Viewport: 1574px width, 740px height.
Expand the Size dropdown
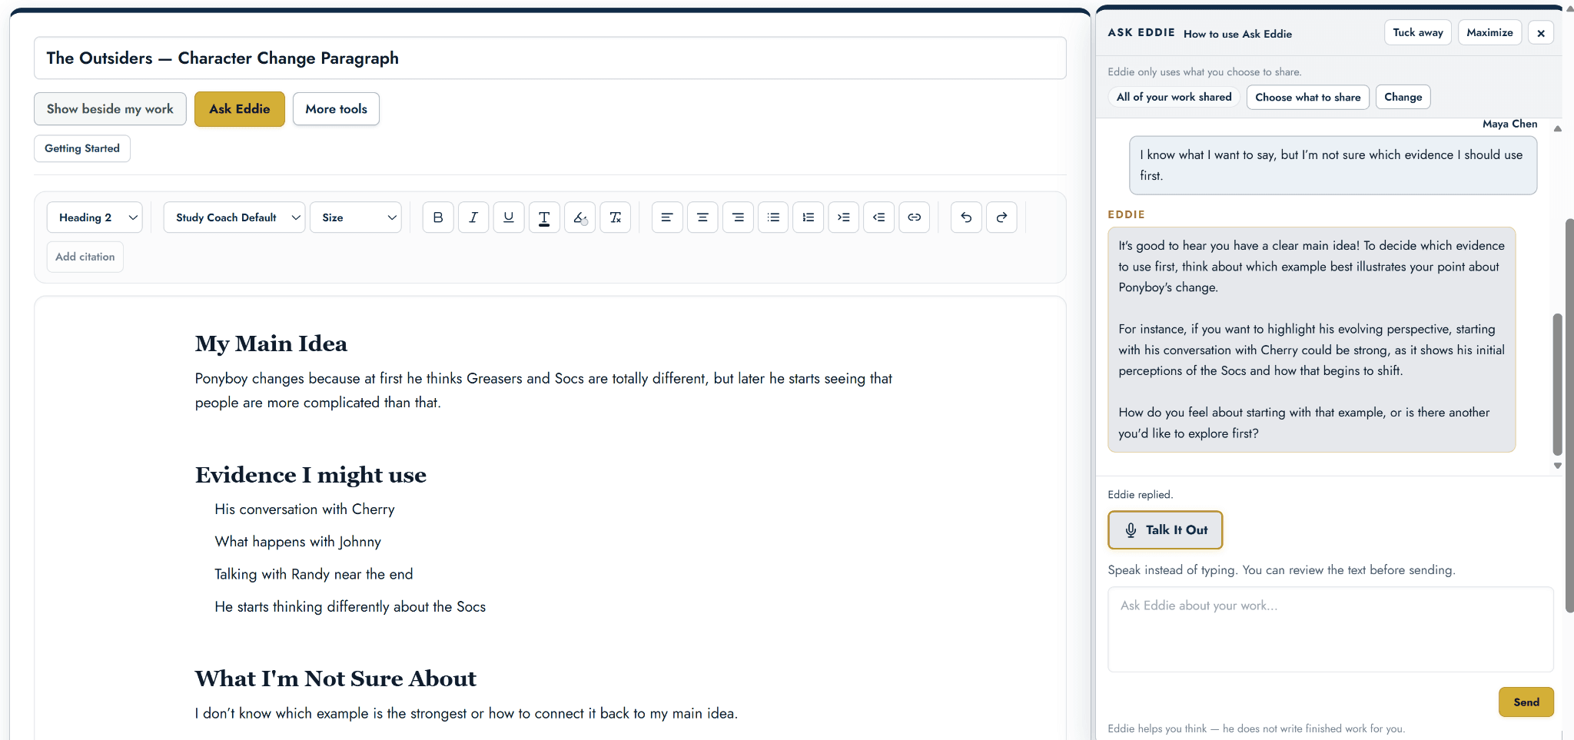click(x=356, y=217)
